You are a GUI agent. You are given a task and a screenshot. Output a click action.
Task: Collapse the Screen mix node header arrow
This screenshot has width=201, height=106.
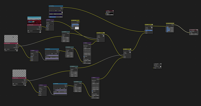point(146,25)
